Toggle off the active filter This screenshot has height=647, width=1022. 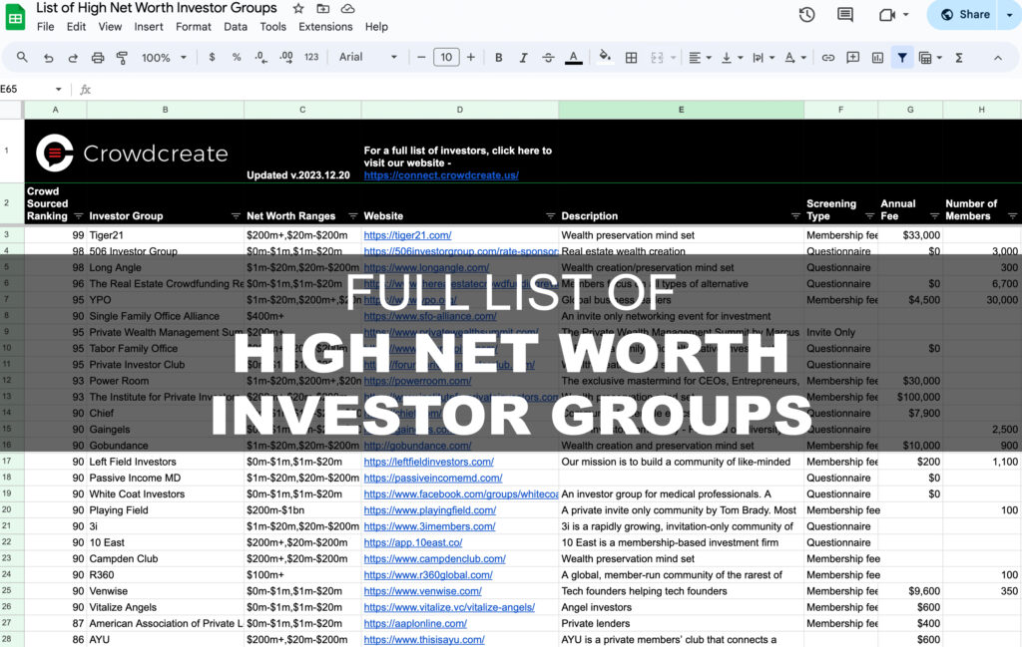click(x=902, y=58)
